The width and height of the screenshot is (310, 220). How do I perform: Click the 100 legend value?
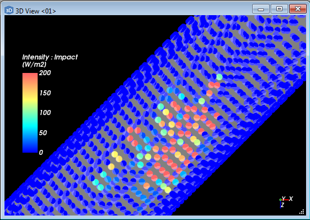pyautogui.click(x=45, y=113)
